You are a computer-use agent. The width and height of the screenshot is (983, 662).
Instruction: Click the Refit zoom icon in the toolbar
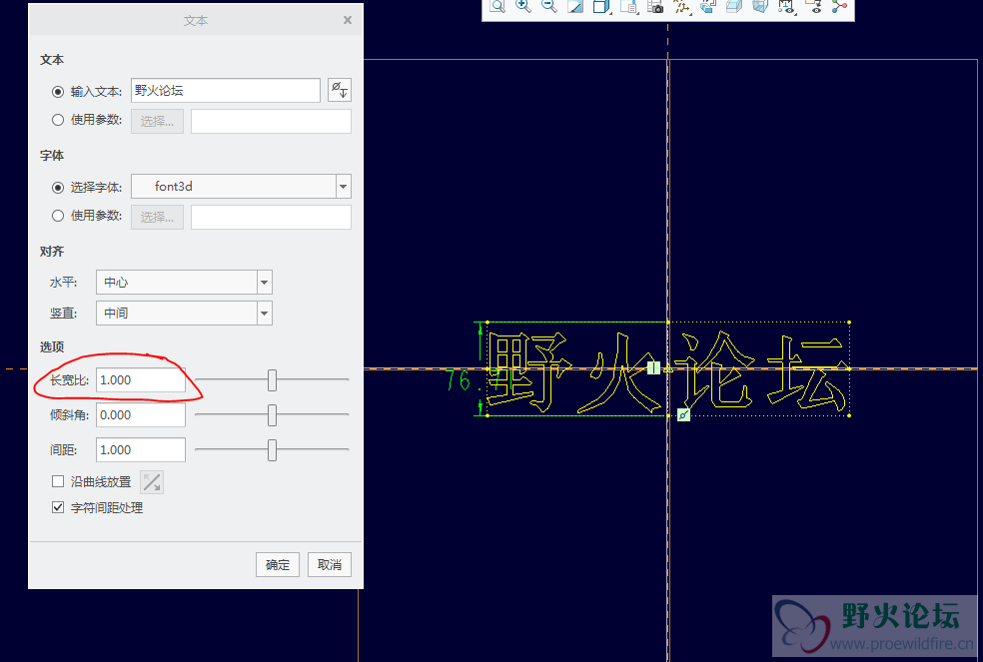[497, 6]
